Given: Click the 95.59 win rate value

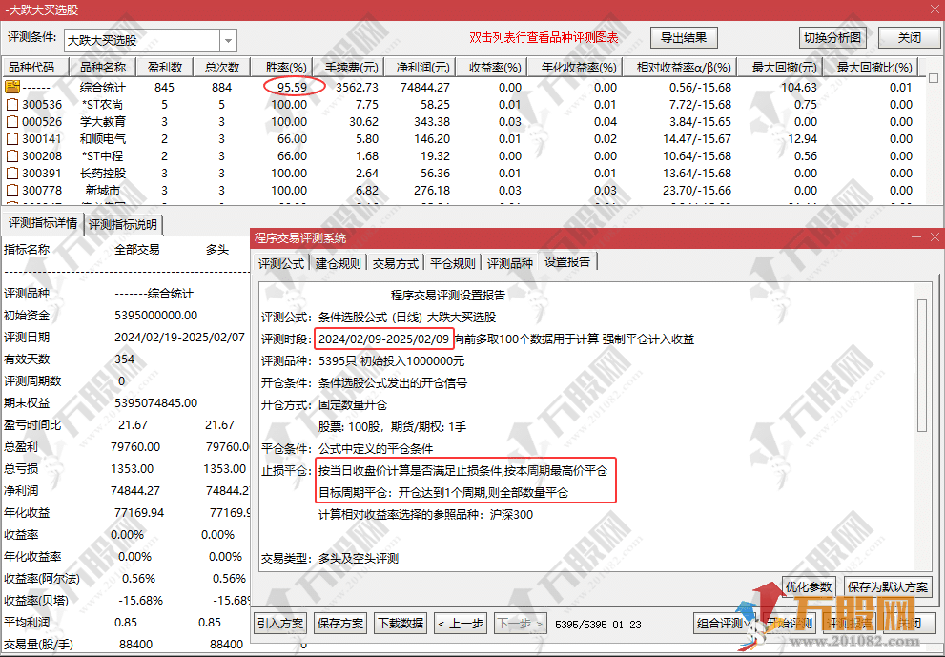Looking at the screenshot, I should (x=293, y=88).
